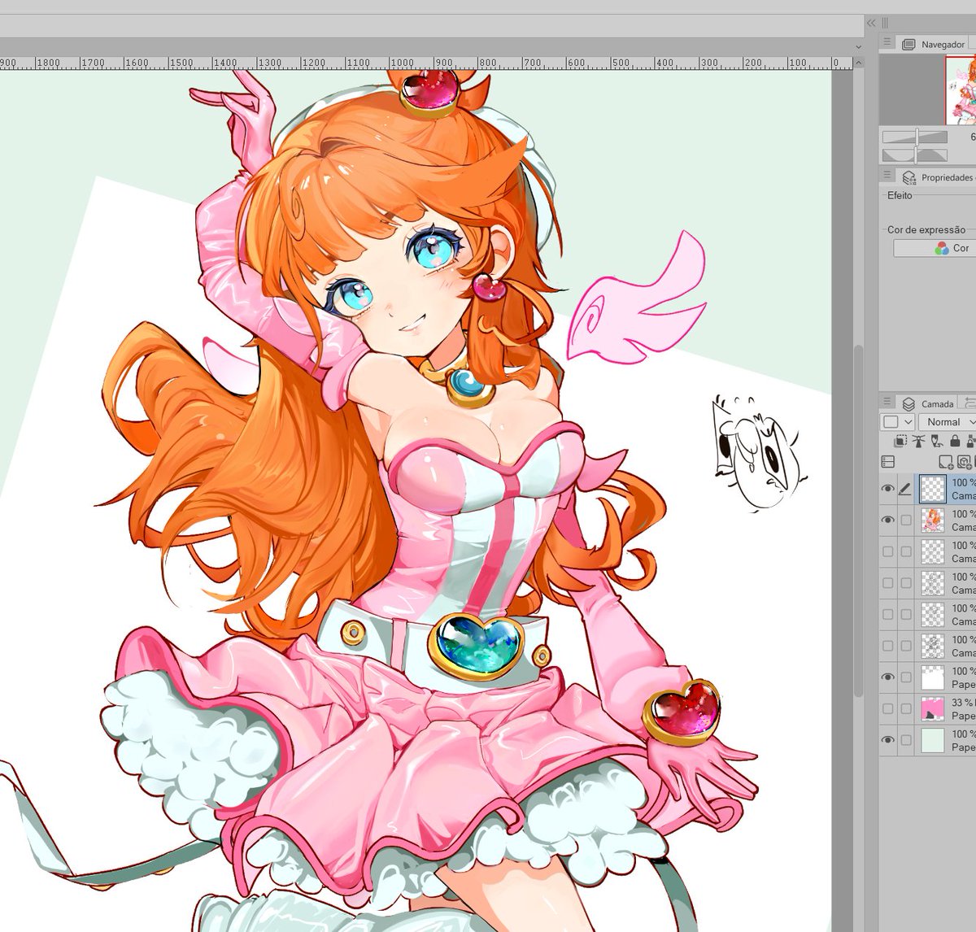This screenshot has width=976, height=932.
Task: Toggle draft layer icon
Action: [x=937, y=442]
